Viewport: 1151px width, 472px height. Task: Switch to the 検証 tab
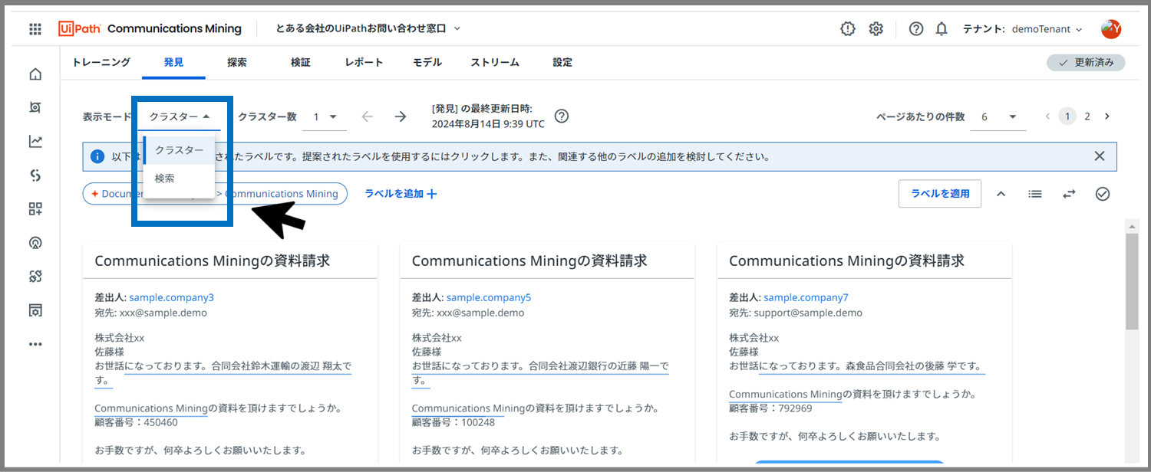[301, 63]
